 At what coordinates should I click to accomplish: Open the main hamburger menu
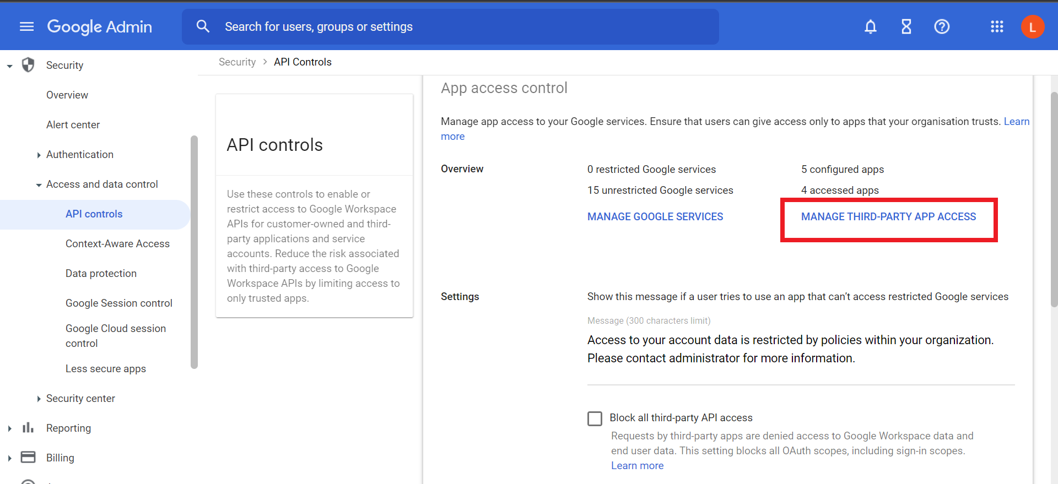(x=26, y=26)
